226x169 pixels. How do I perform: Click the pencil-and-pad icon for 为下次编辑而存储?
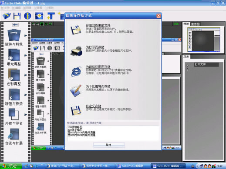point(76,91)
